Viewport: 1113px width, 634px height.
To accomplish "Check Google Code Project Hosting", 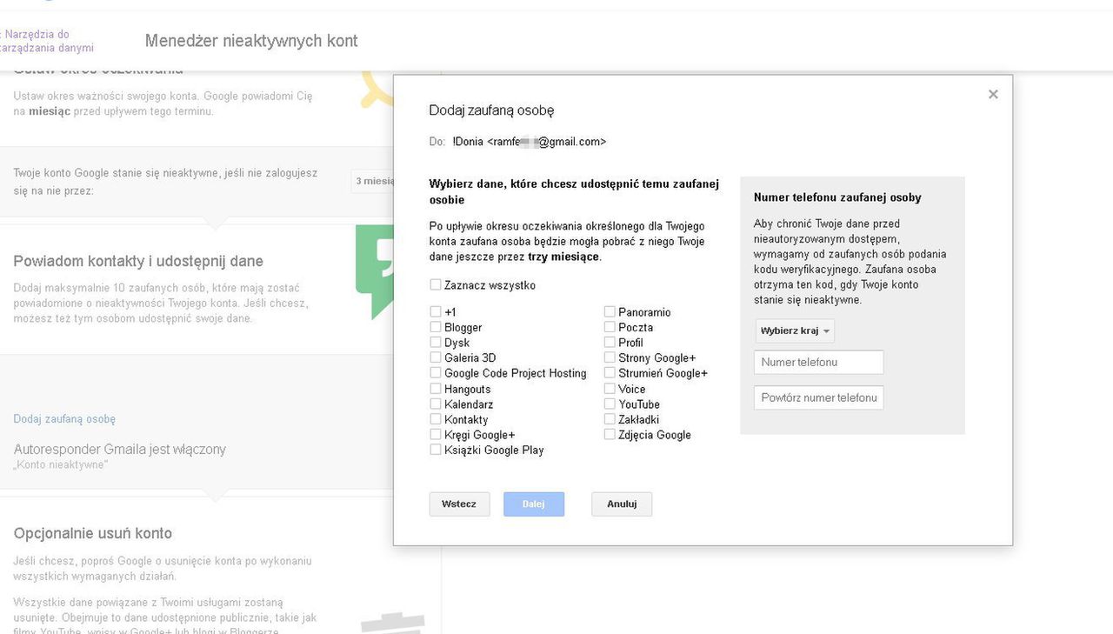I will 435,373.
